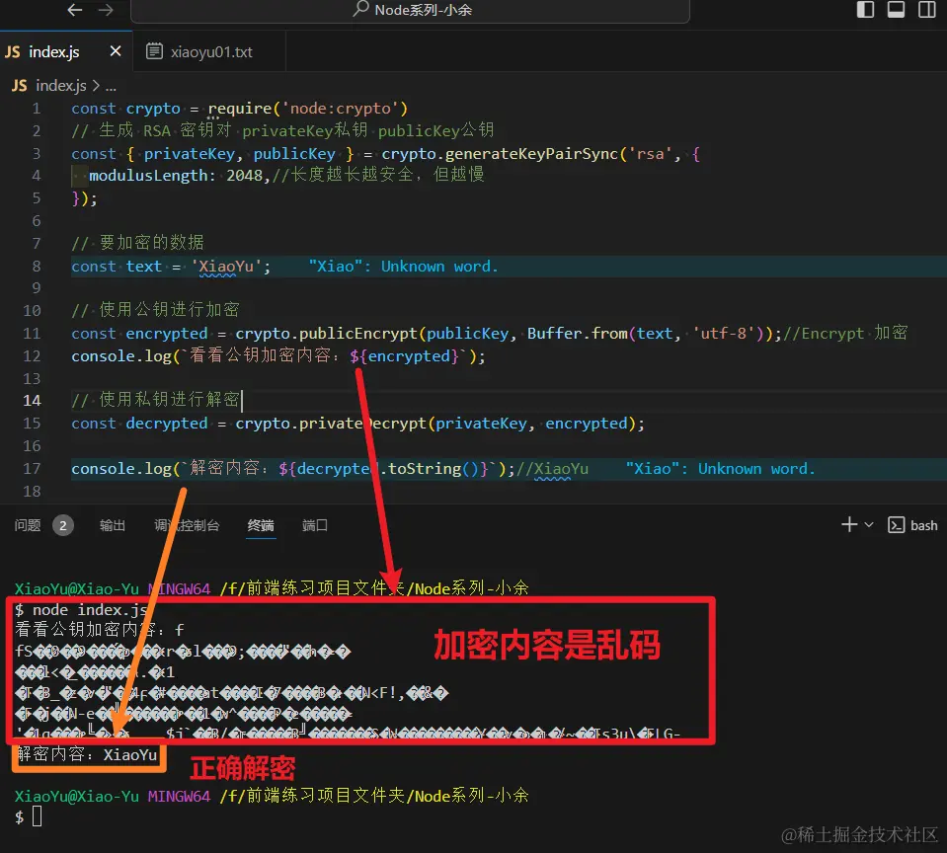Click line number 14 in the gutter
Viewport: 947px width, 853px height.
pos(32,400)
